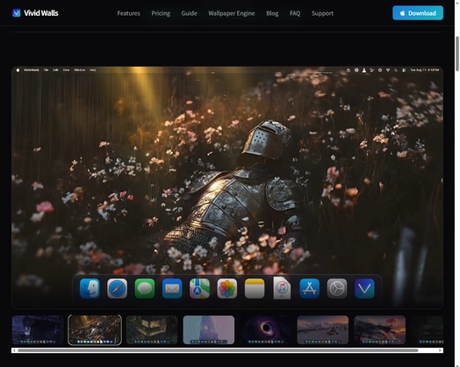Select the forest cabin wallpaper thumbnail
Screen dimensions: 460x367
pos(152,330)
